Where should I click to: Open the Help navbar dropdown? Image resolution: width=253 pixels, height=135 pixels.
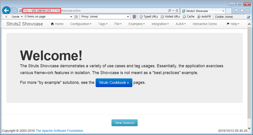point(233,24)
